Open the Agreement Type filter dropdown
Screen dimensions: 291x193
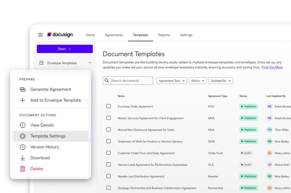click(x=171, y=81)
